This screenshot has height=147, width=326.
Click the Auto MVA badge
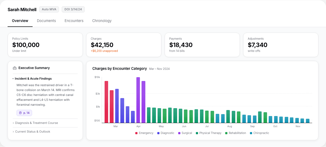(x=49, y=10)
